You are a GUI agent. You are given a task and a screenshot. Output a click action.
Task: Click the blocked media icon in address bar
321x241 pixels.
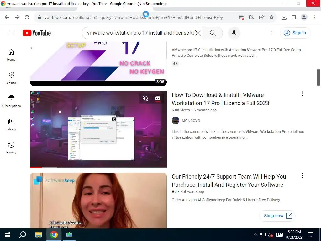pos(241,18)
